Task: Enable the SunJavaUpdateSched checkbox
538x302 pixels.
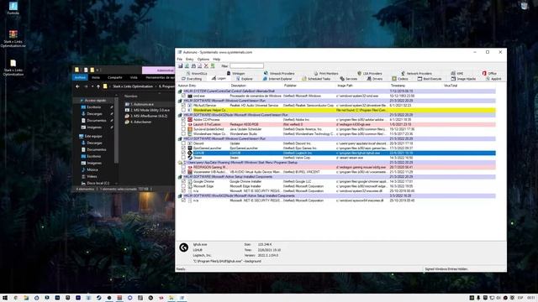Action: 183,129
